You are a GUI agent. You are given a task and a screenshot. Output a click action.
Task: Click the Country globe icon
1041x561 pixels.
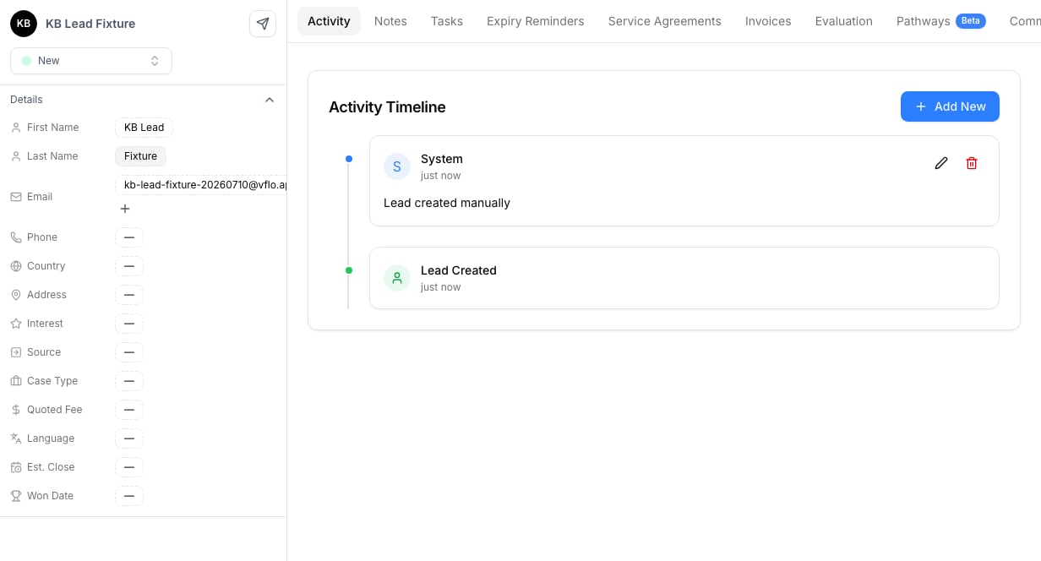coord(16,266)
